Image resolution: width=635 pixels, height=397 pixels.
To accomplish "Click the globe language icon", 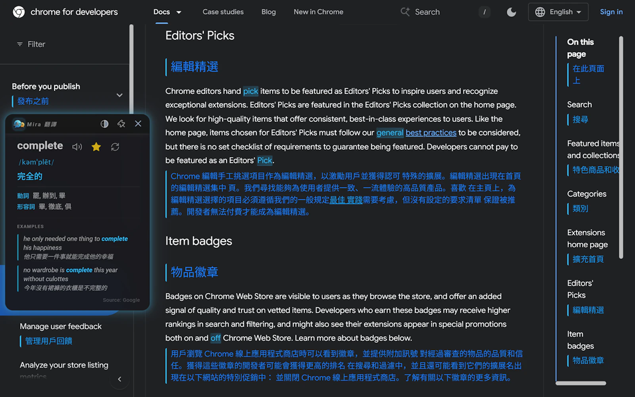I will coord(540,12).
